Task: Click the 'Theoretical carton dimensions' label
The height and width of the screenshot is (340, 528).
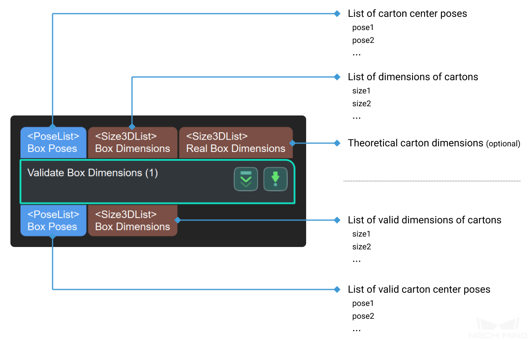Action: pyautogui.click(x=416, y=143)
